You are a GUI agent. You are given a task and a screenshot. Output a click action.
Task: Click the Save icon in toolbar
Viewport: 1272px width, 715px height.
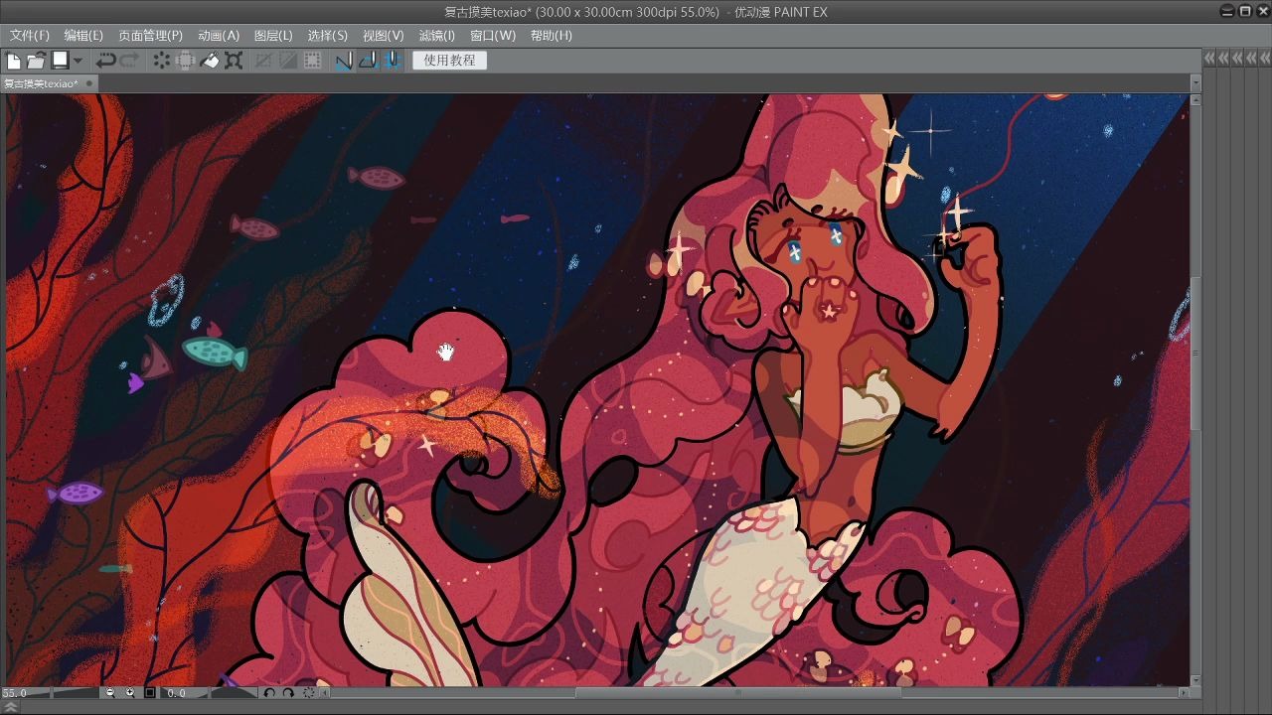point(60,61)
